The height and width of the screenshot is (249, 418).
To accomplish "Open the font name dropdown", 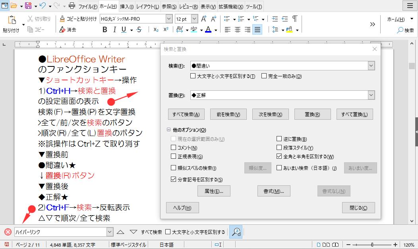I will pyautogui.click(x=169, y=19).
